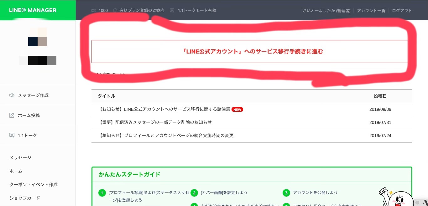This screenshot has width=428, height=206.
Task: Select ホーム in the sidebar menu
Action: pos(16,171)
